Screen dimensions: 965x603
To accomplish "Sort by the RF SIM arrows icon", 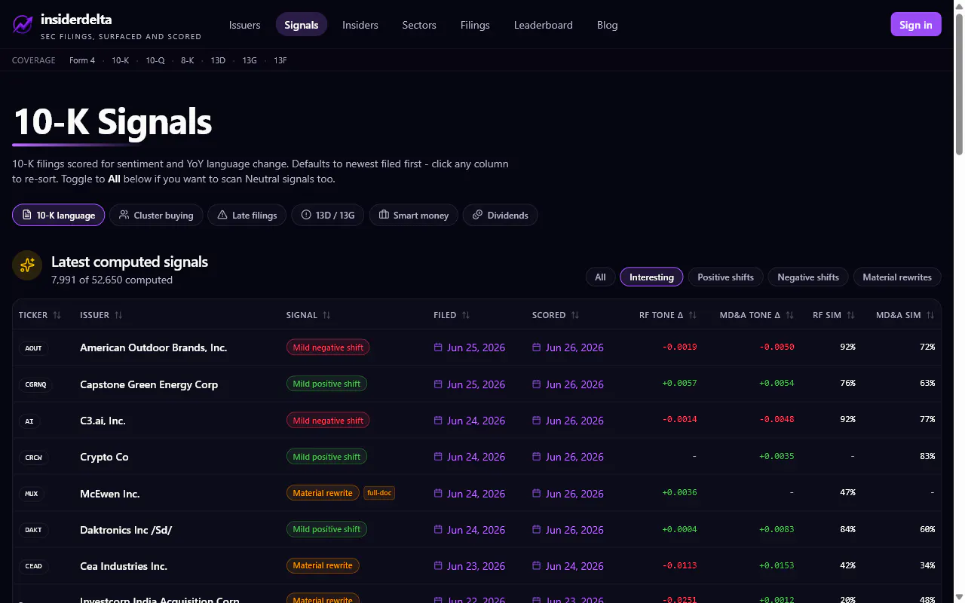I will coord(851,315).
